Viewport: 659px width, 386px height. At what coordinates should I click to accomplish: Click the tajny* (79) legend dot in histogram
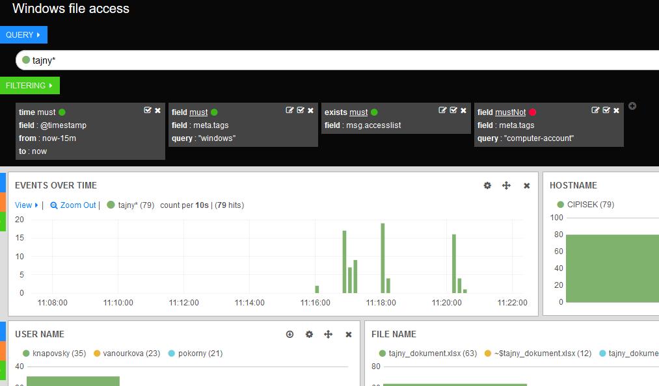(x=111, y=205)
